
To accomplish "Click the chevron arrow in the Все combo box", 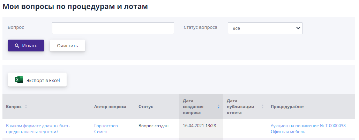I will (298, 28).
